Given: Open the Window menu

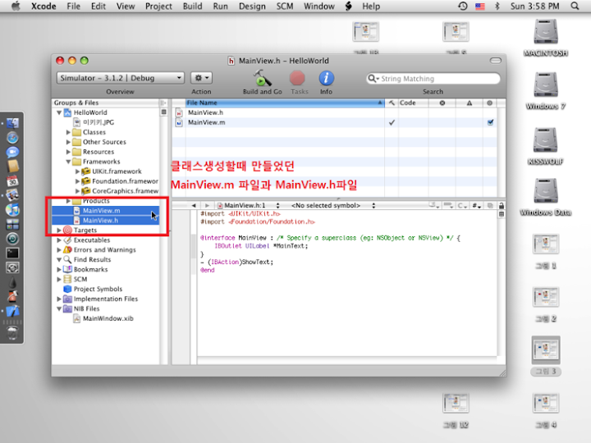Looking at the screenshot, I should (318, 7).
